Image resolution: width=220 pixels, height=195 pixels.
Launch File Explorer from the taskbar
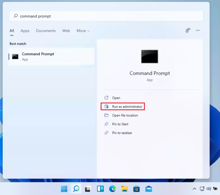coord(124,189)
